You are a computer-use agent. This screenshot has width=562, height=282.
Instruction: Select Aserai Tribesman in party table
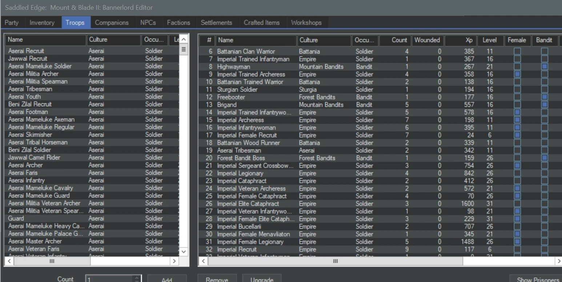(x=380, y=150)
